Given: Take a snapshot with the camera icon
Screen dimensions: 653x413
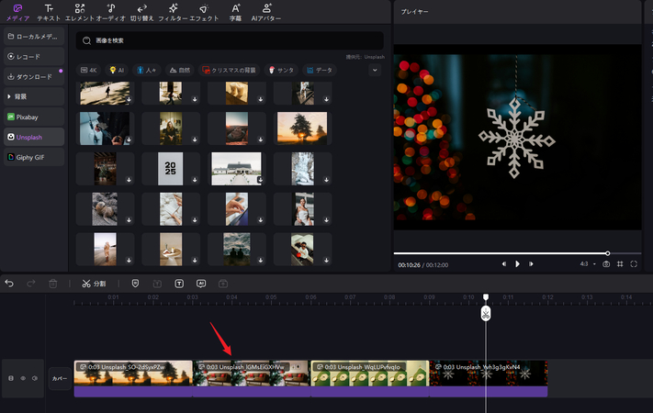Looking at the screenshot, I should click(x=606, y=264).
